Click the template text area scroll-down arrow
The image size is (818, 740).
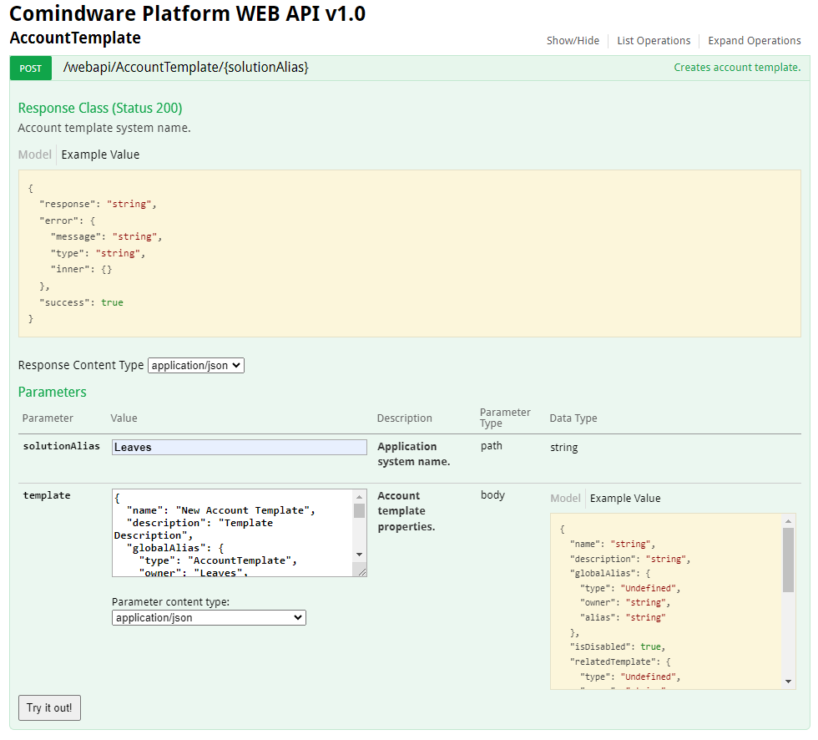(x=360, y=555)
